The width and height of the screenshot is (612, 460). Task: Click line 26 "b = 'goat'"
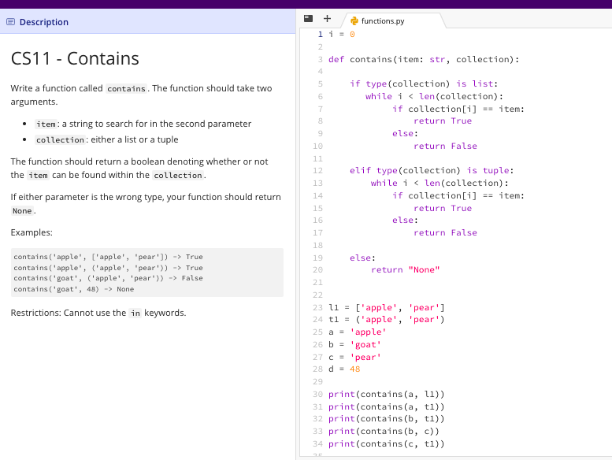tap(354, 344)
